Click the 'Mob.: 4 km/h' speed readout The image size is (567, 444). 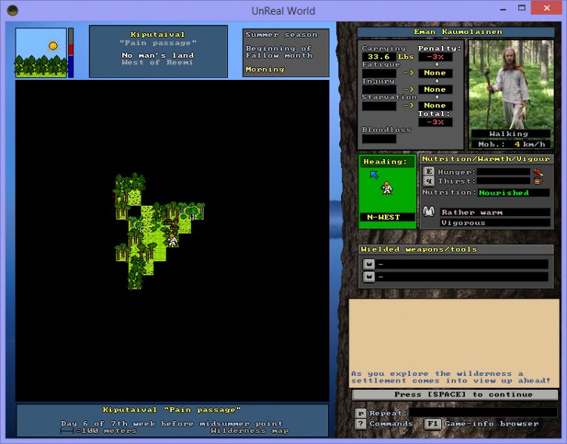(511, 144)
